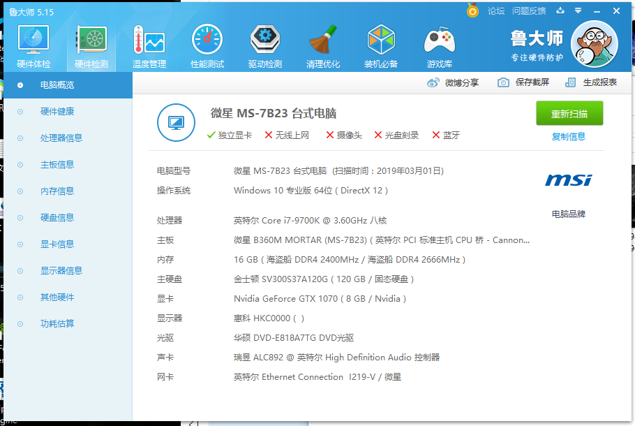
Task: Click 金士顿 SV300S37A120G disk value
Action: click(324, 279)
